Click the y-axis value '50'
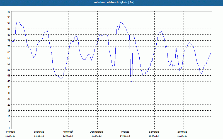 click(9, 70)
